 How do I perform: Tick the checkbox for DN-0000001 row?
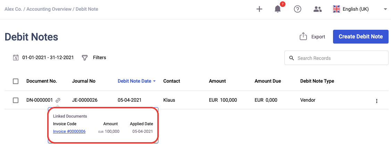[x=16, y=100]
